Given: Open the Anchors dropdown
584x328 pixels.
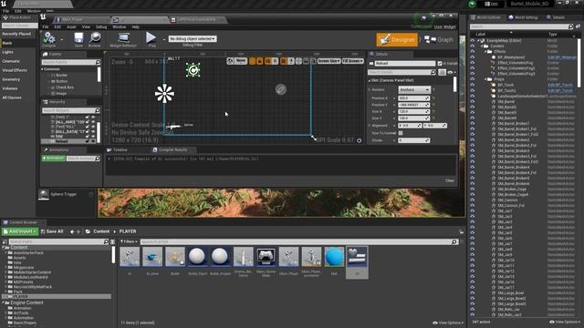Looking at the screenshot, I should (x=414, y=90).
